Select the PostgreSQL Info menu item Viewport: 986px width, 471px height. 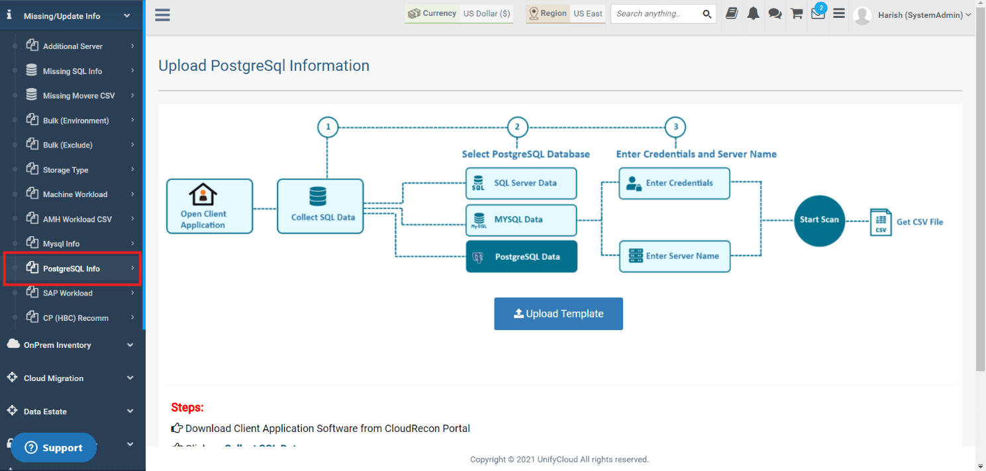[72, 269]
